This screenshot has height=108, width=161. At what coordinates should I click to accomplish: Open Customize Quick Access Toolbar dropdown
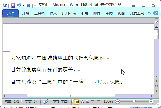pos(35,6)
